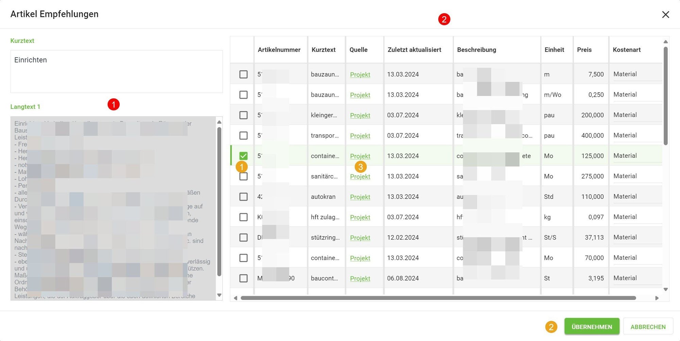Viewport: 680px width, 341px height.
Task: Check the autokran row checkbox
Action: coord(243,197)
